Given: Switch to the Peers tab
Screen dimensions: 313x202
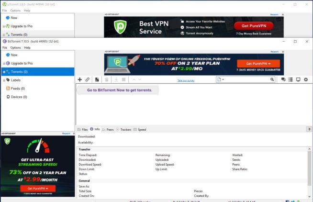Looking at the screenshot, I should click(x=108, y=129).
